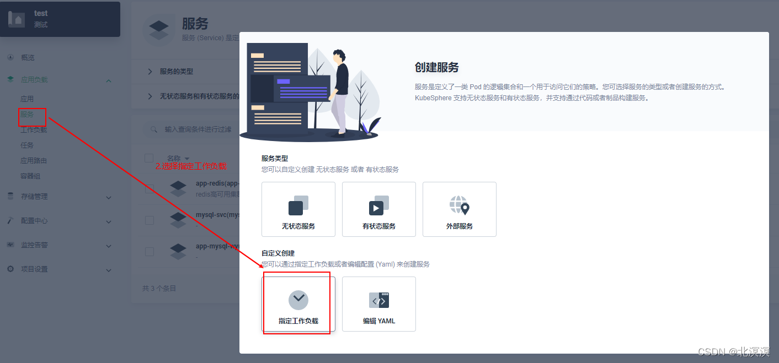This screenshot has height=363, width=779.
Task: Click the 监控告警 monitor icon
Action: coord(10,245)
